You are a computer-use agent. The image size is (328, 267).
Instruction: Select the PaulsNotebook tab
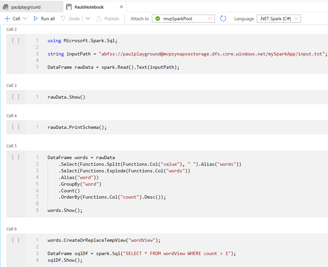click(89, 7)
